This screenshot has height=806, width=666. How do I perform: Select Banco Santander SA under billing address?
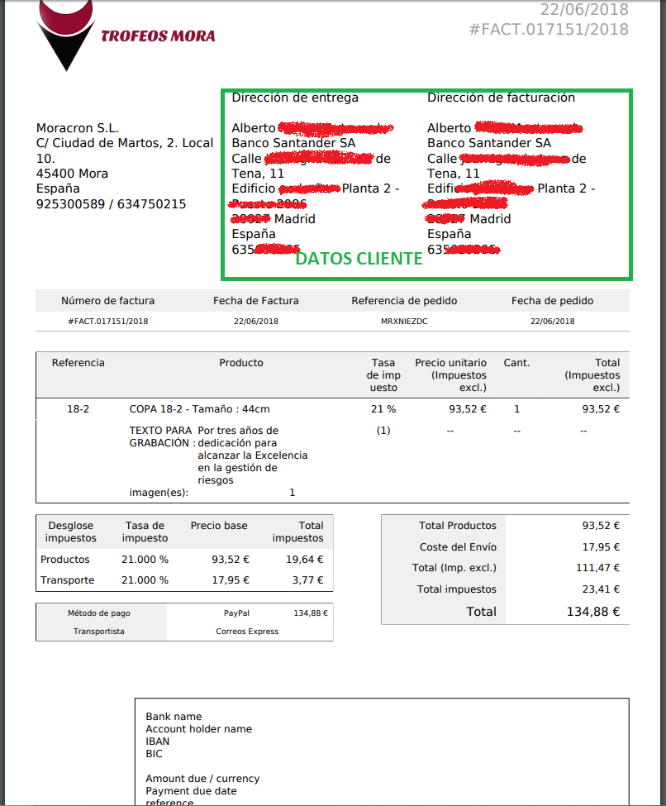click(x=488, y=143)
